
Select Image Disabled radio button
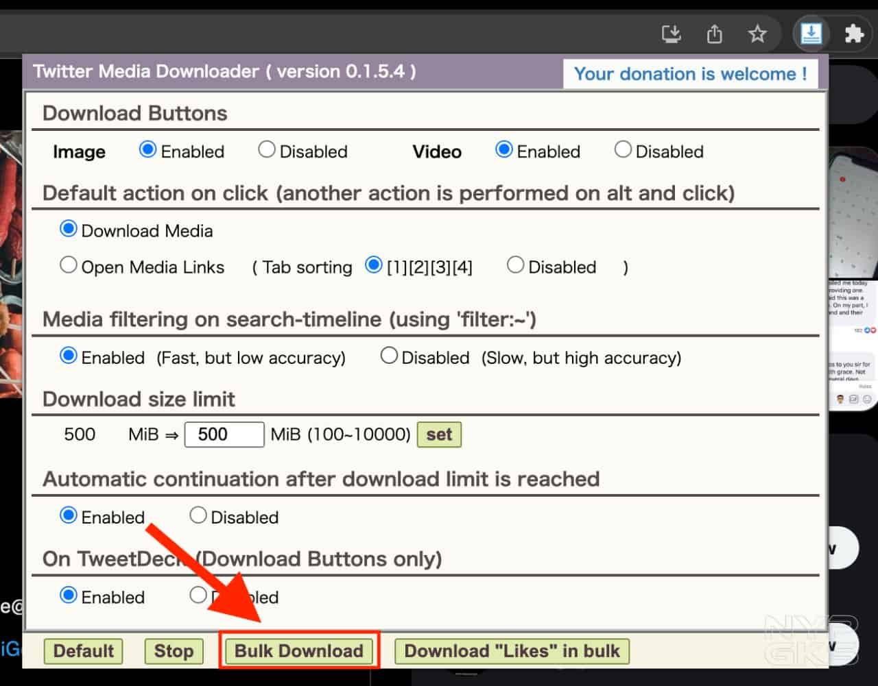click(266, 149)
